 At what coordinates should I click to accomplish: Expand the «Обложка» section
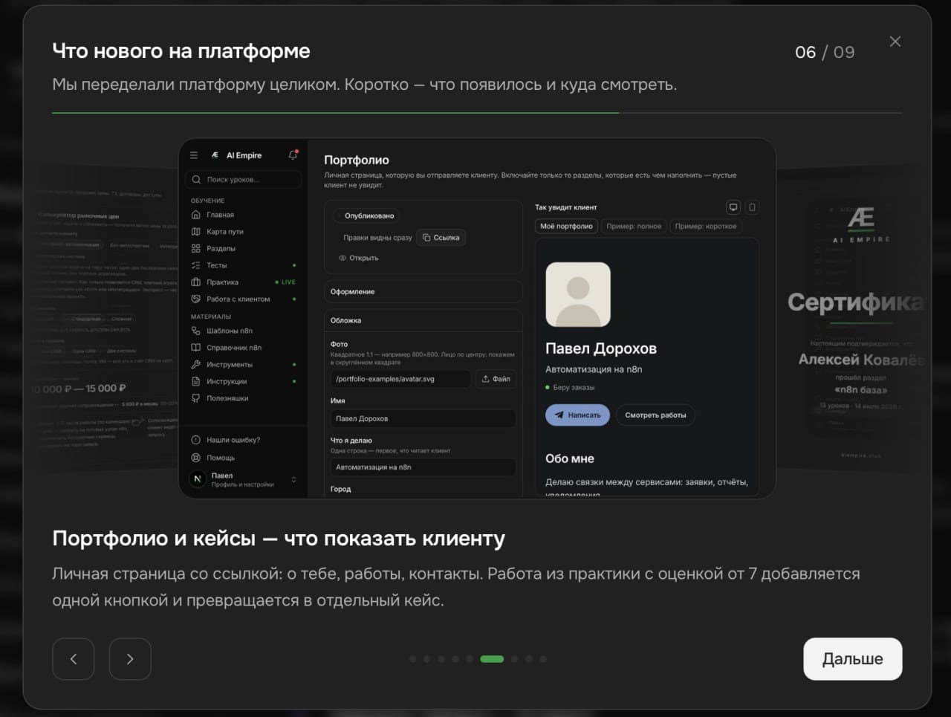pos(423,321)
